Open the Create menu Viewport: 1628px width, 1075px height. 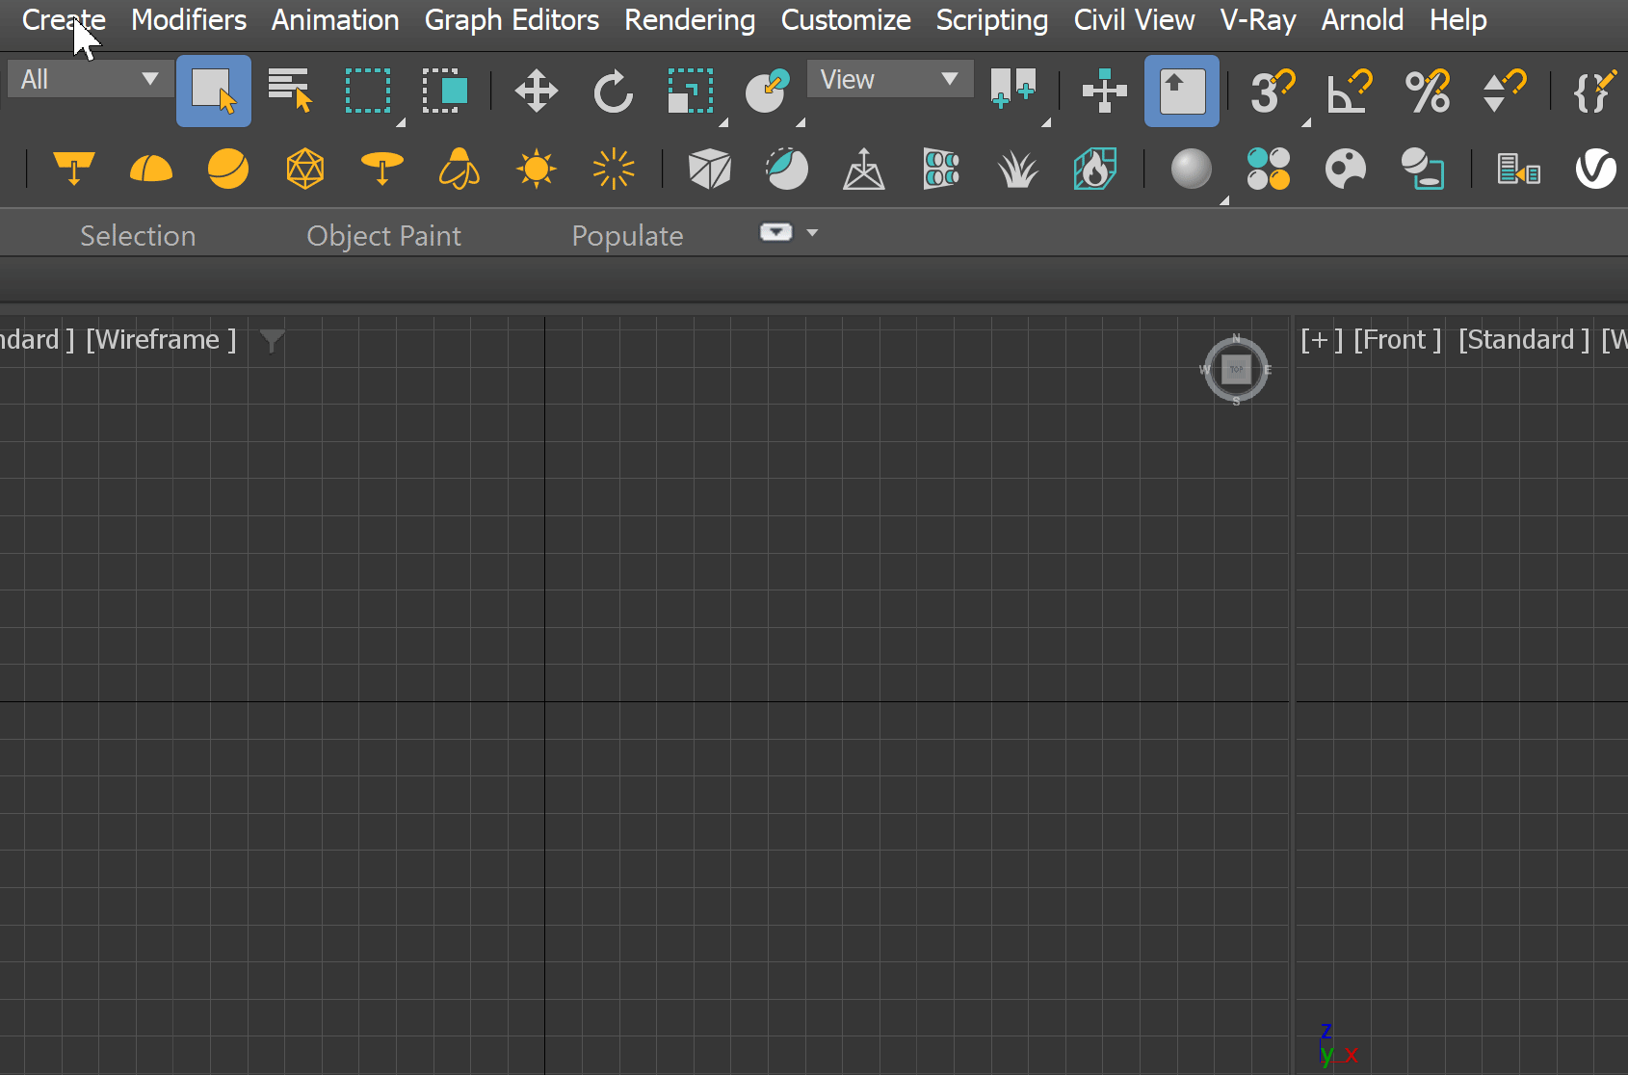(x=62, y=19)
